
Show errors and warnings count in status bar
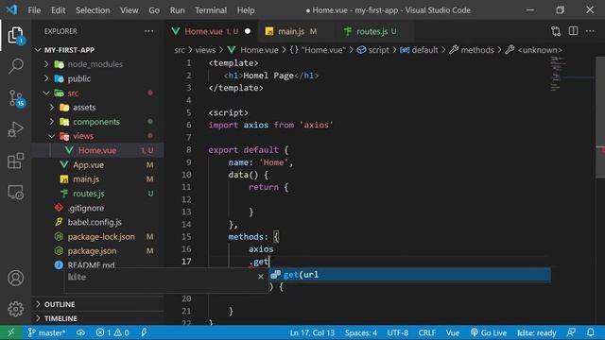click(x=112, y=332)
